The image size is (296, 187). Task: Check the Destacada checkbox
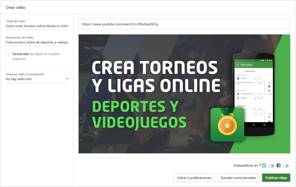click(8, 54)
